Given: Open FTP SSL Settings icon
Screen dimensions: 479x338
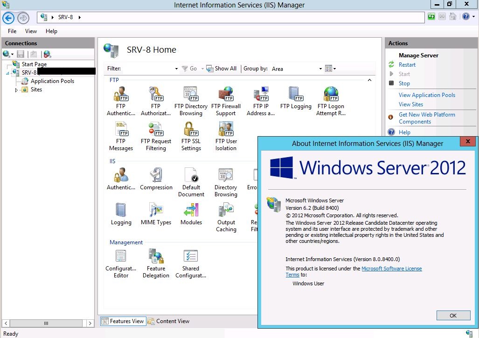Looking at the screenshot, I should (x=191, y=131).
